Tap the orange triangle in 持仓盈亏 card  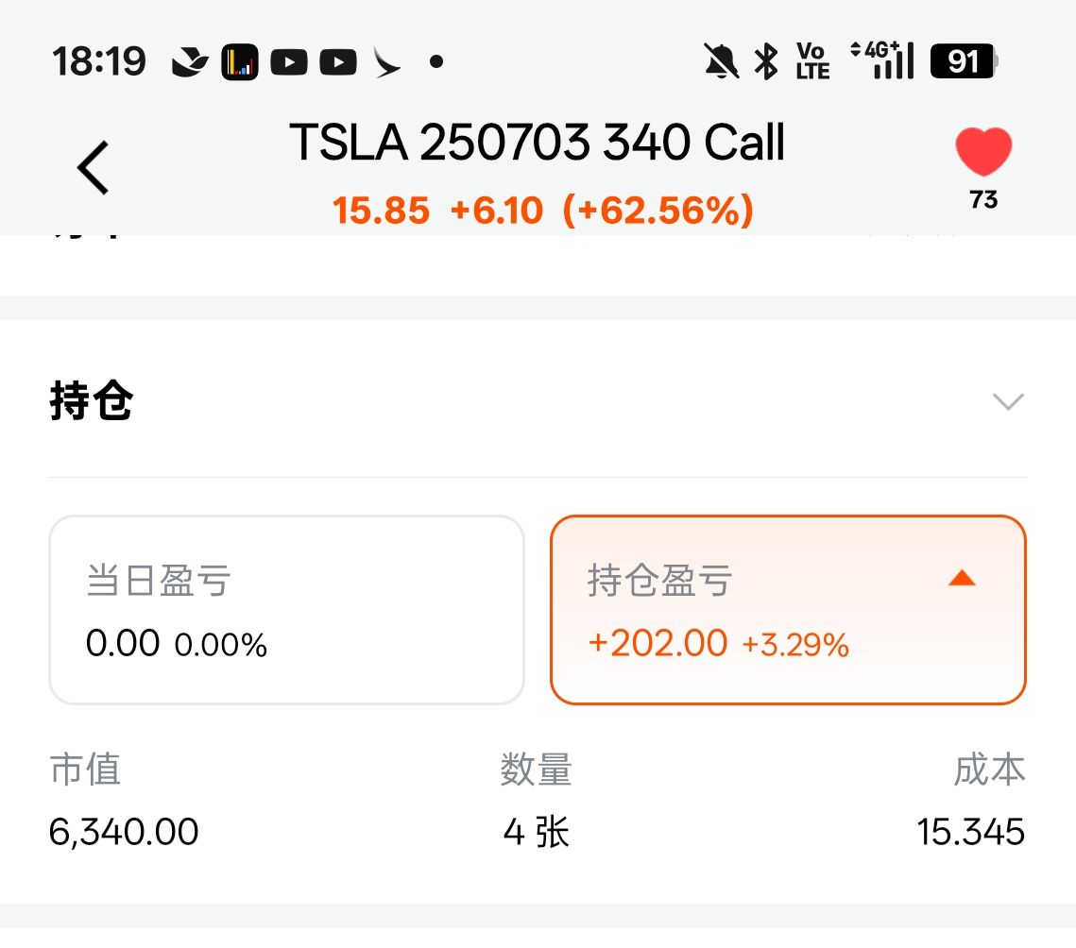(x=962, y=578)
